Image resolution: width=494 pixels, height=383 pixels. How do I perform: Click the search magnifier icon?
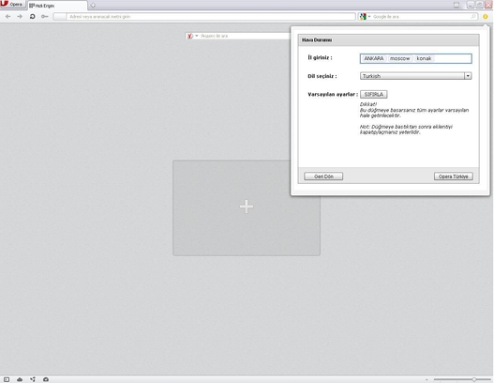tap(473, 16)
